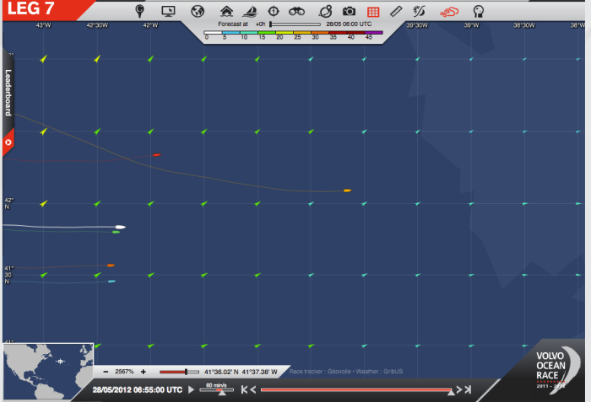The height and width of the screenshot is (402, 591).
Task: Toggle the red weather cloud layer
Action: [449, 12]
